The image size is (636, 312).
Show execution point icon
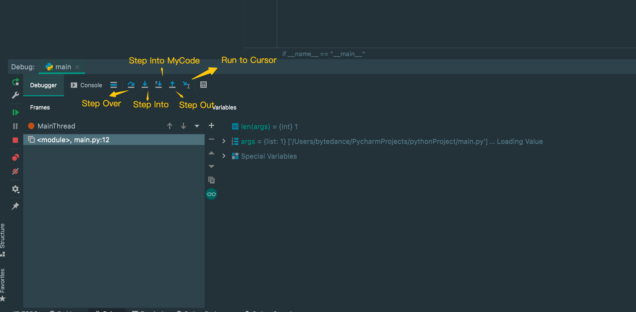[x=114, y=85]
